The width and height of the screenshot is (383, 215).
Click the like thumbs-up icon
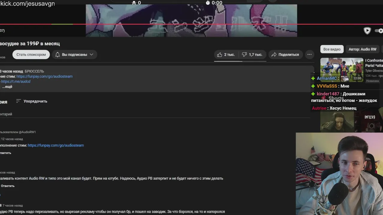220,55
